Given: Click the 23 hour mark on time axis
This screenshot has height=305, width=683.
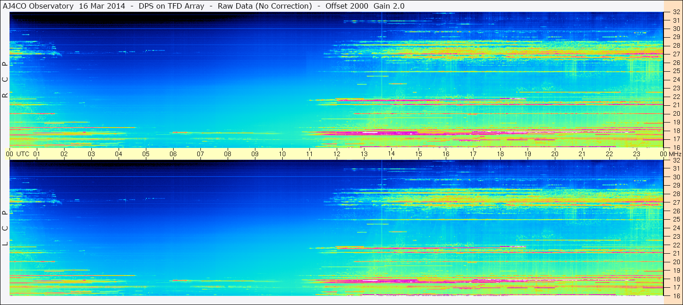Looking at the screenshot, I should pos(637,154).
